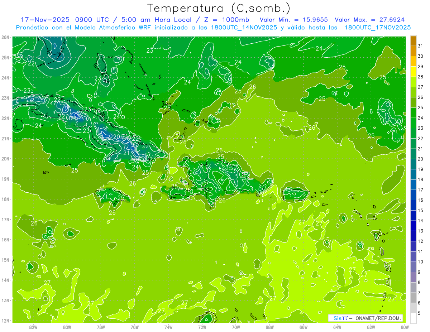The width and height of the screenshot is (430, 332).
Task: Click the 29 value on color scale
Action: (420, 66)
